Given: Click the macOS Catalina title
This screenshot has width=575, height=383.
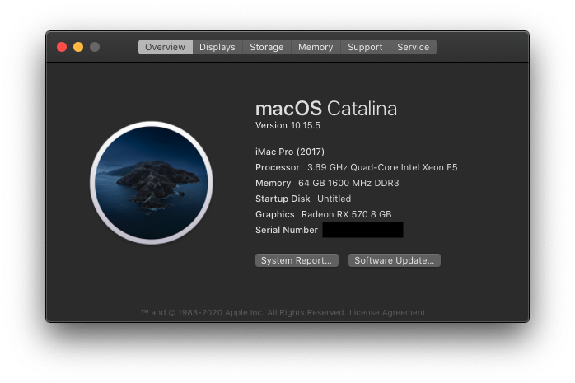Looking at the screenshot, I should 326,109.
